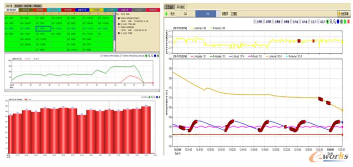This screenshot has width=353, height=167.
Task: Zoom in on the right temperature chart
Action: [x=331, y=22]
